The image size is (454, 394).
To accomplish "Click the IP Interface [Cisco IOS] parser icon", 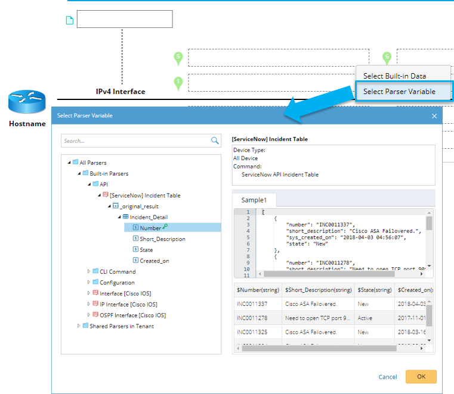I will [95, 304].
